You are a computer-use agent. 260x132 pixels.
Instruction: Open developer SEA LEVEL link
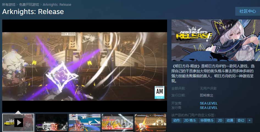pyautogui.click(x=209, y=103)
